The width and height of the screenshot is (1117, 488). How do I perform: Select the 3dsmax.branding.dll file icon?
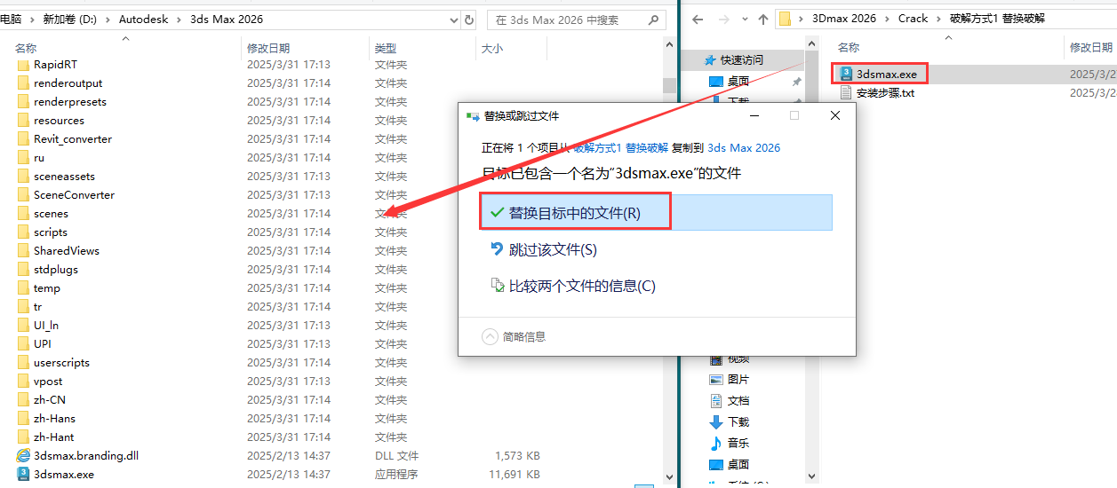[x=23, y=455]
